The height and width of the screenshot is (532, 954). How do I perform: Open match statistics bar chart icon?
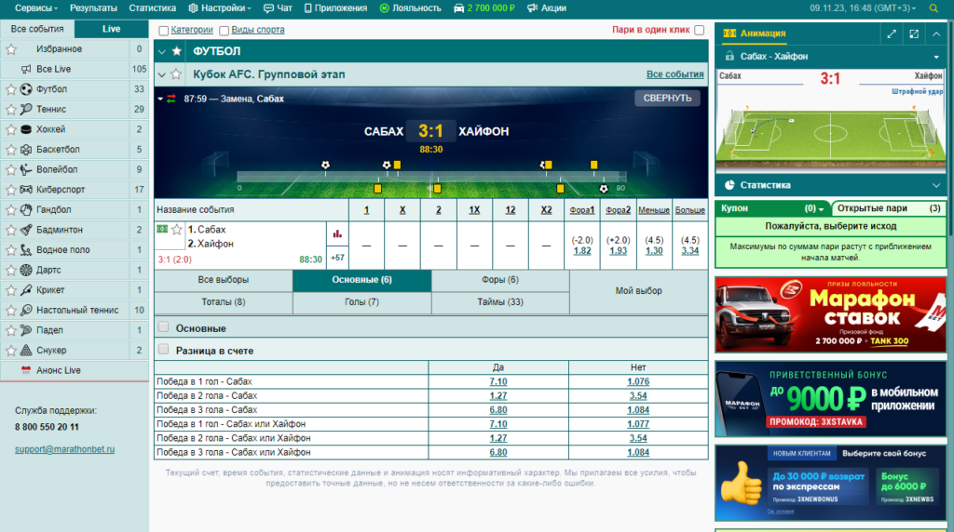[x=337, y=233]
